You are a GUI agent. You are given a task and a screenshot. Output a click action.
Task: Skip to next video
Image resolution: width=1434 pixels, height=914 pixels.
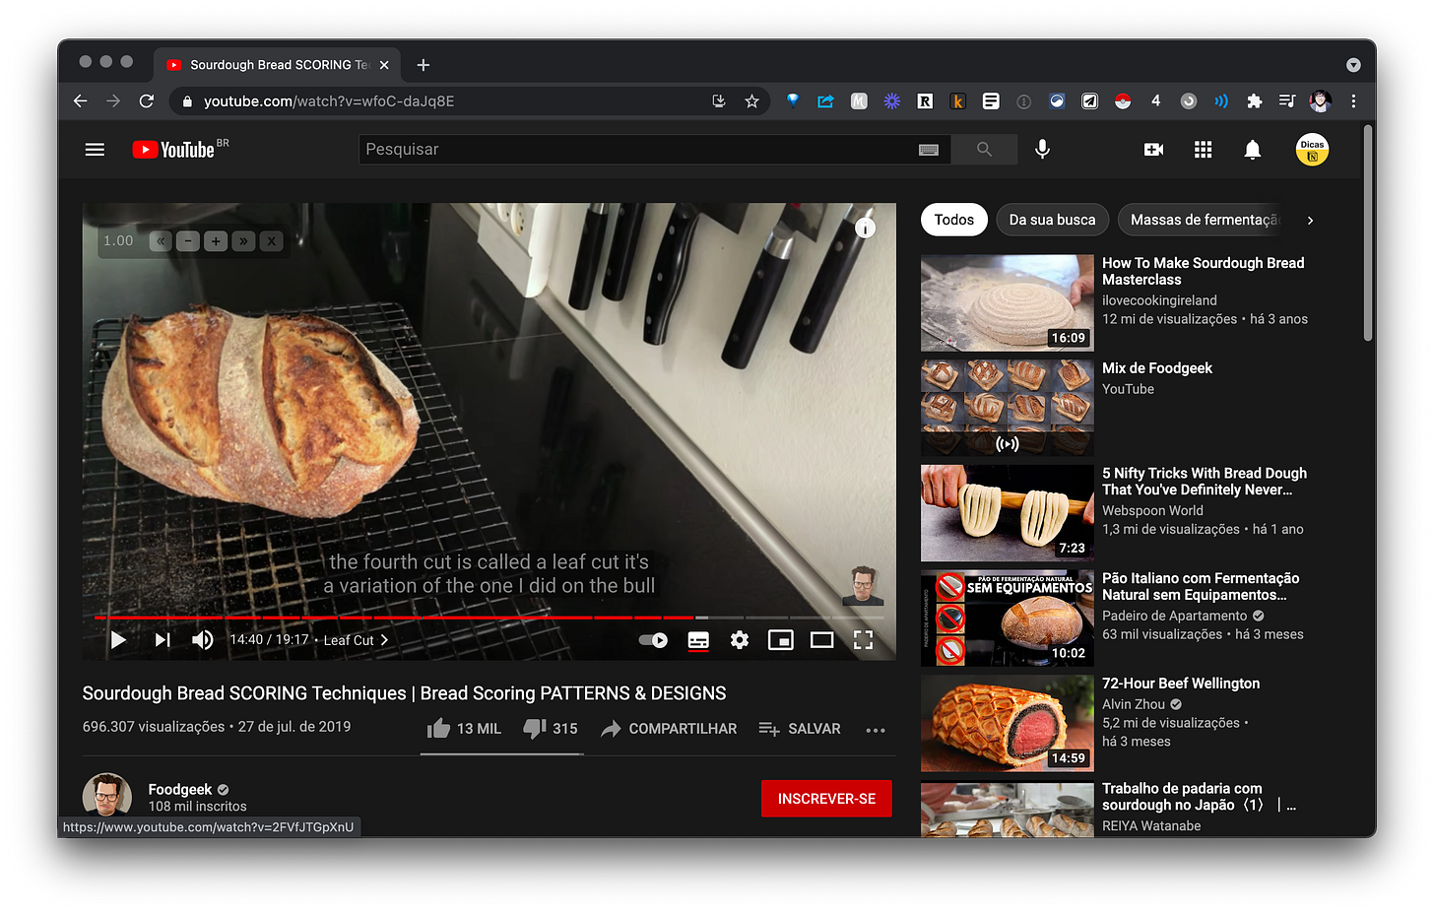click(x=163, y=640)
